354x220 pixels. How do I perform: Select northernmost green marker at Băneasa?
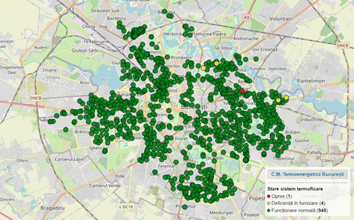(x=164, y=11)
